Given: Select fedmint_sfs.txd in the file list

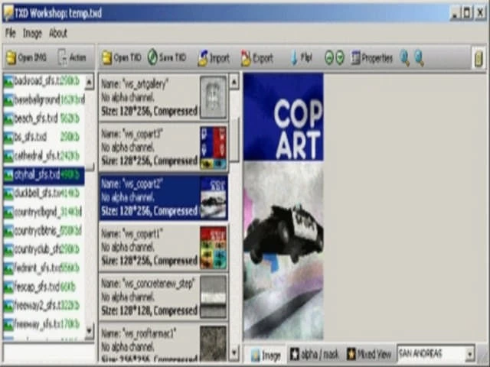Looking at the screenshot, I should (44, 268).
